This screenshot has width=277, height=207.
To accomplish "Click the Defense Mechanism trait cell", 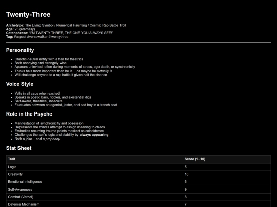I will click(x=94, y=204).
